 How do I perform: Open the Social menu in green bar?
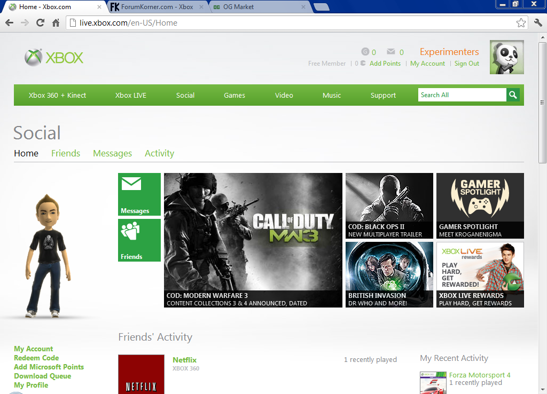185,95
